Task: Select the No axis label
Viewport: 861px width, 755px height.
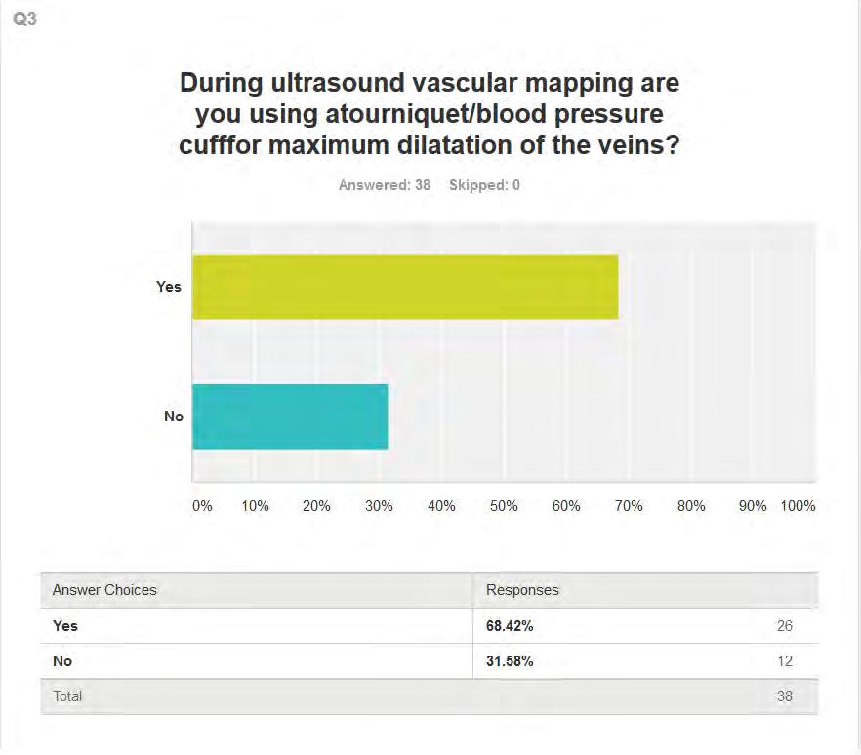Action: click(174, 417)
